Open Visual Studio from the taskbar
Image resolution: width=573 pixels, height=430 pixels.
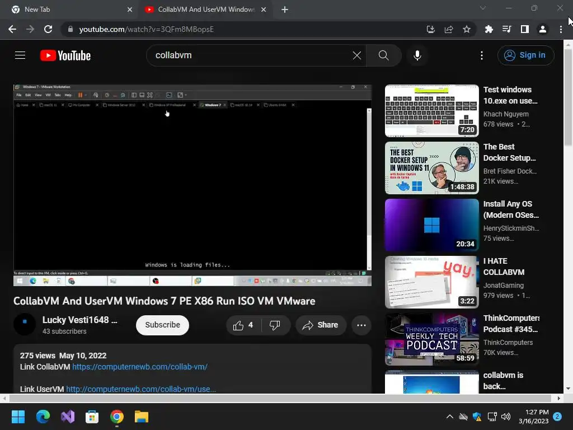[68, 417]
